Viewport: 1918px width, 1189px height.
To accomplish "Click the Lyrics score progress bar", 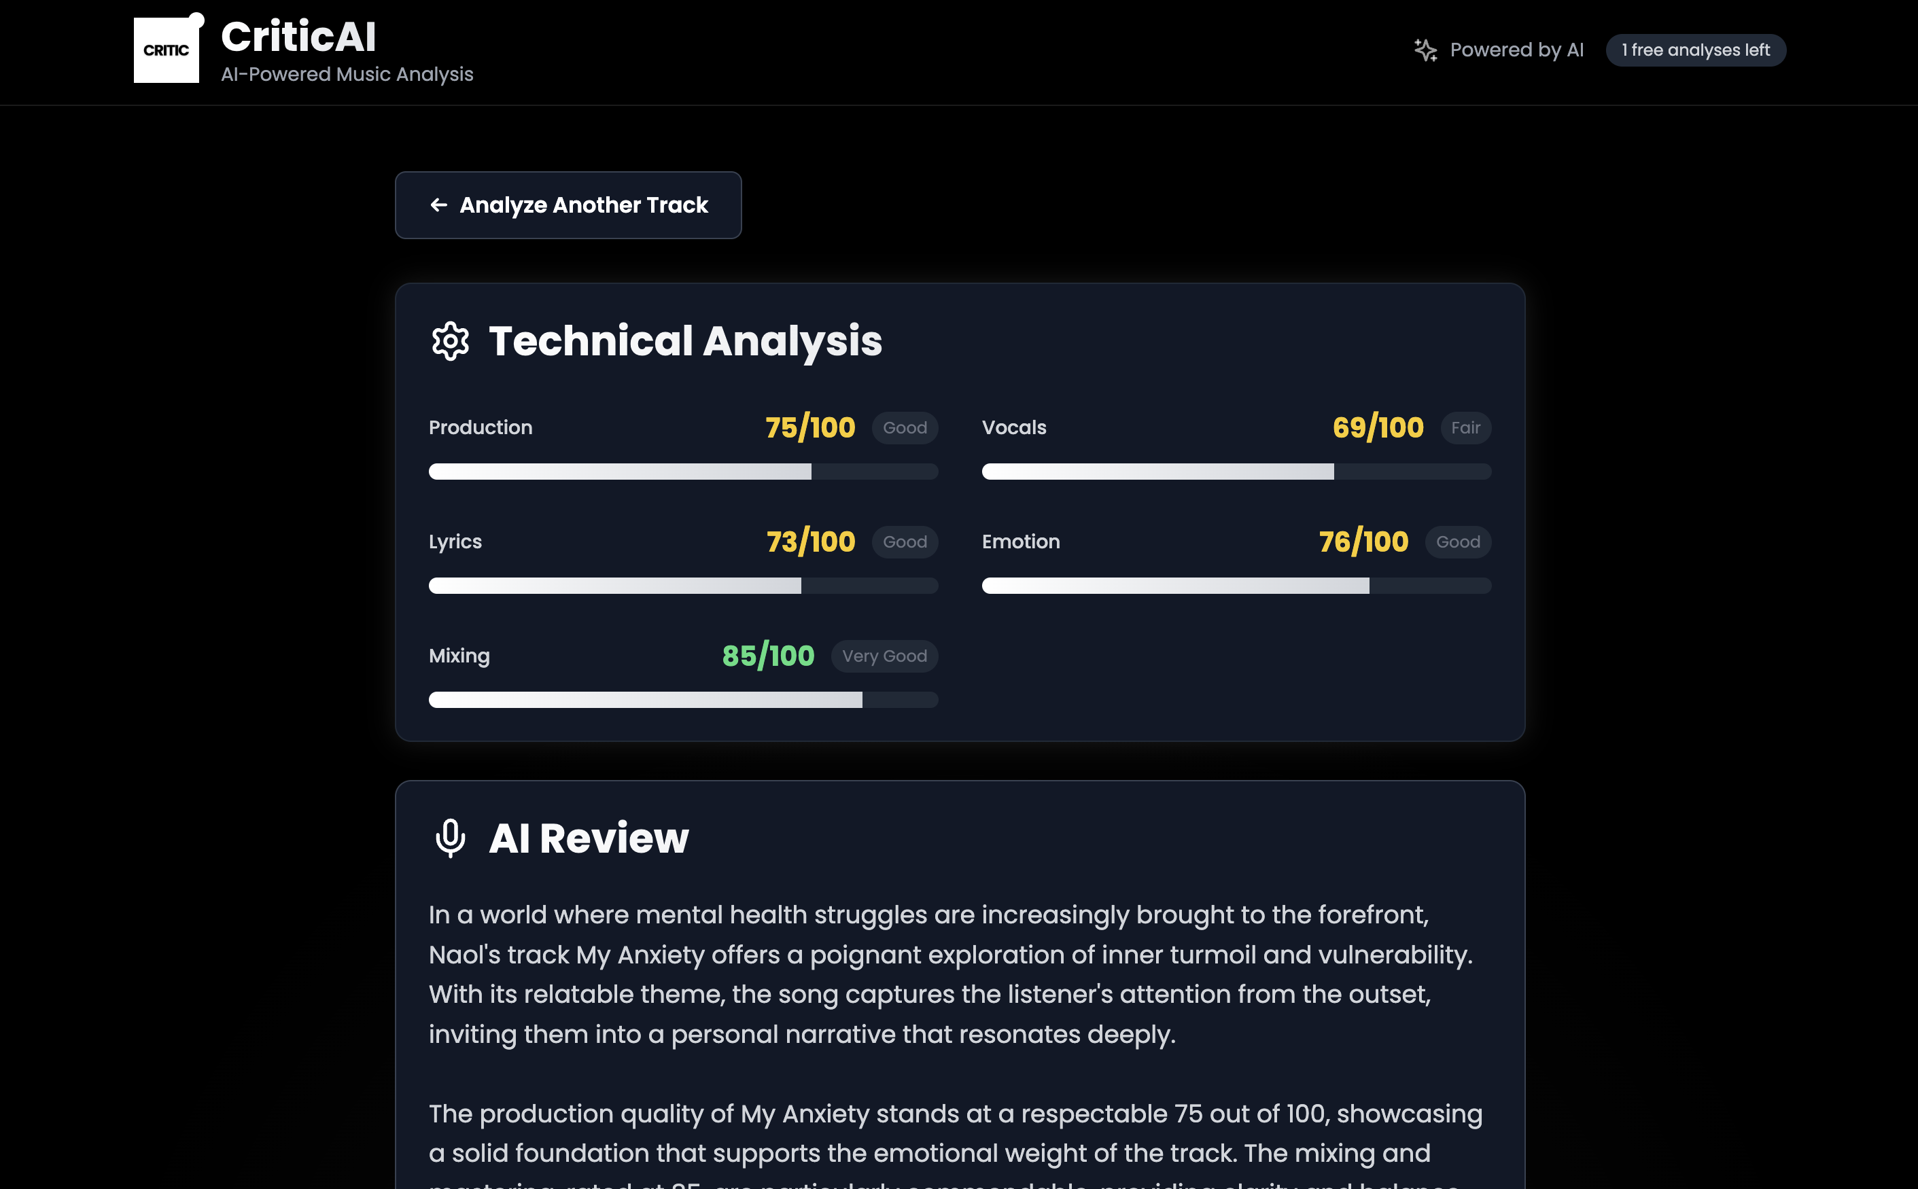I will click(x=683, y=586).
